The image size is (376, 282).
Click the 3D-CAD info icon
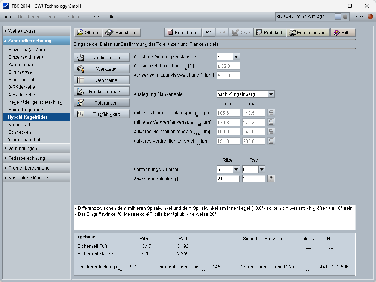(338, 17)
